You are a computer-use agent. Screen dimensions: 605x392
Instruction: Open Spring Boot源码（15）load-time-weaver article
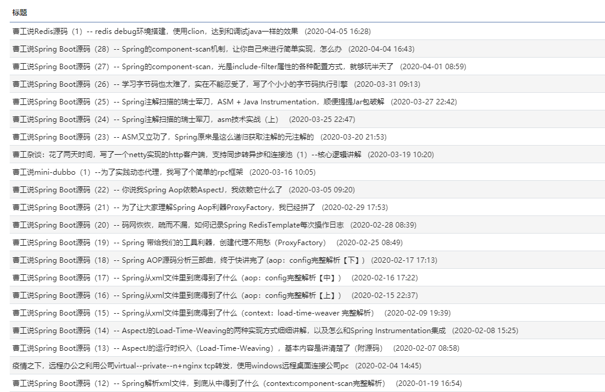point(194,313)
